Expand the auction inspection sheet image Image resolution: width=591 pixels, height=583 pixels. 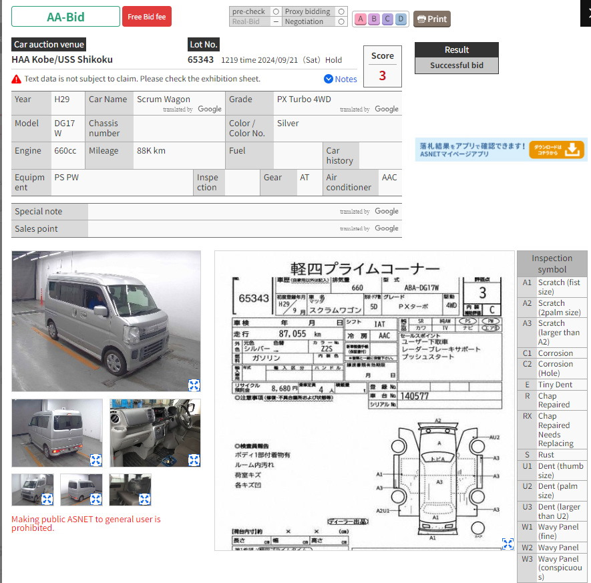point(508,544)
